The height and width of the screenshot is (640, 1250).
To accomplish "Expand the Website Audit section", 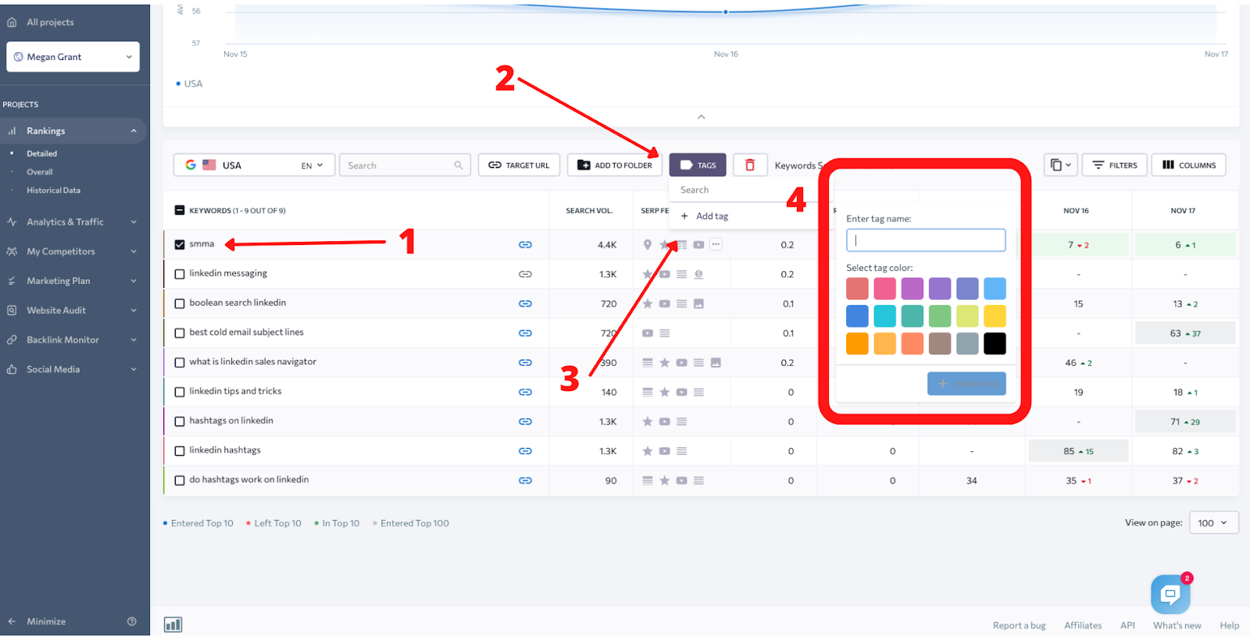I will tap(134, 311).
